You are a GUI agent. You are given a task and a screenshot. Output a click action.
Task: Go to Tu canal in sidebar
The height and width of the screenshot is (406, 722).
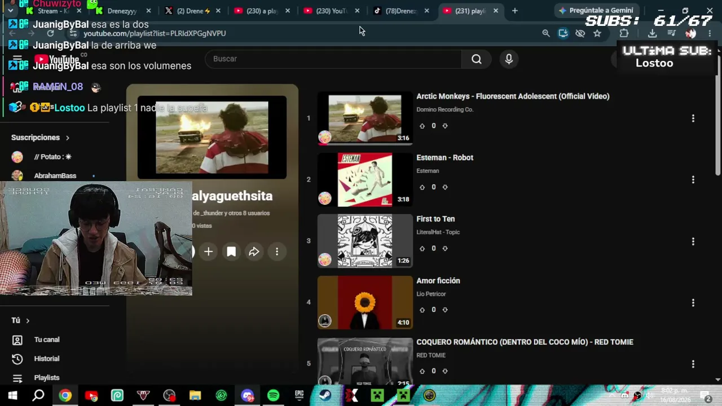tap(47, 339)
